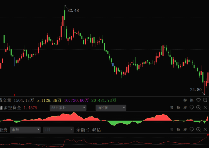Viewport: 209px width, 148px height.
Task: Click the 1504.13万 volume value
Action: pyautogui.click(x=24, y=100)
